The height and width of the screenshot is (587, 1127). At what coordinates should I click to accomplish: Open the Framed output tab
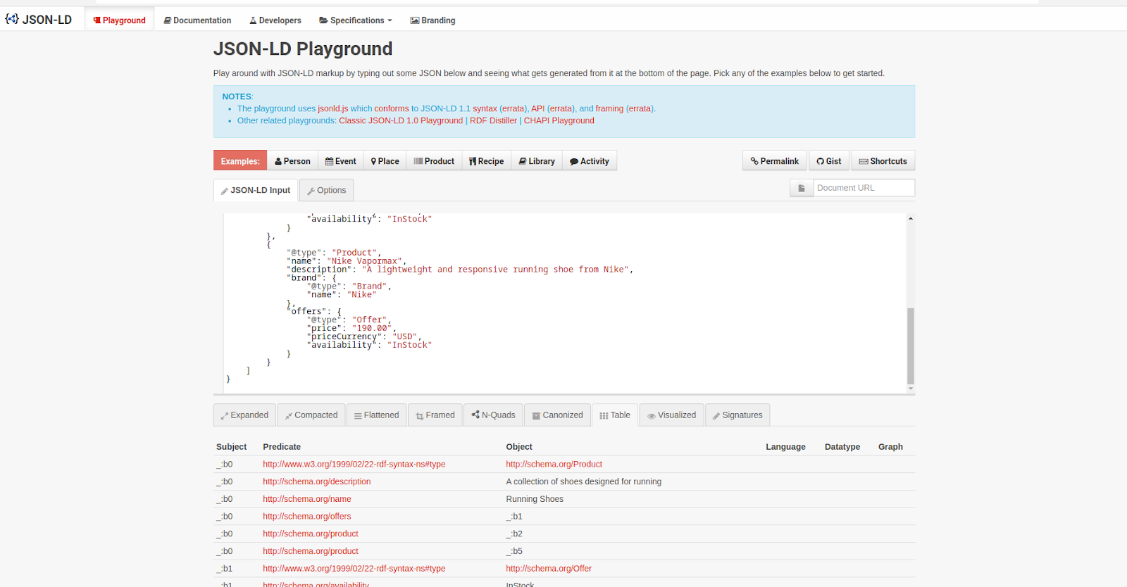coord(435,415)
